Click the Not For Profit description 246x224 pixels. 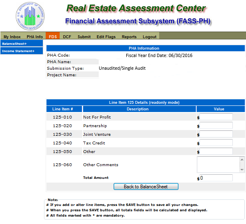coord(97,117)
